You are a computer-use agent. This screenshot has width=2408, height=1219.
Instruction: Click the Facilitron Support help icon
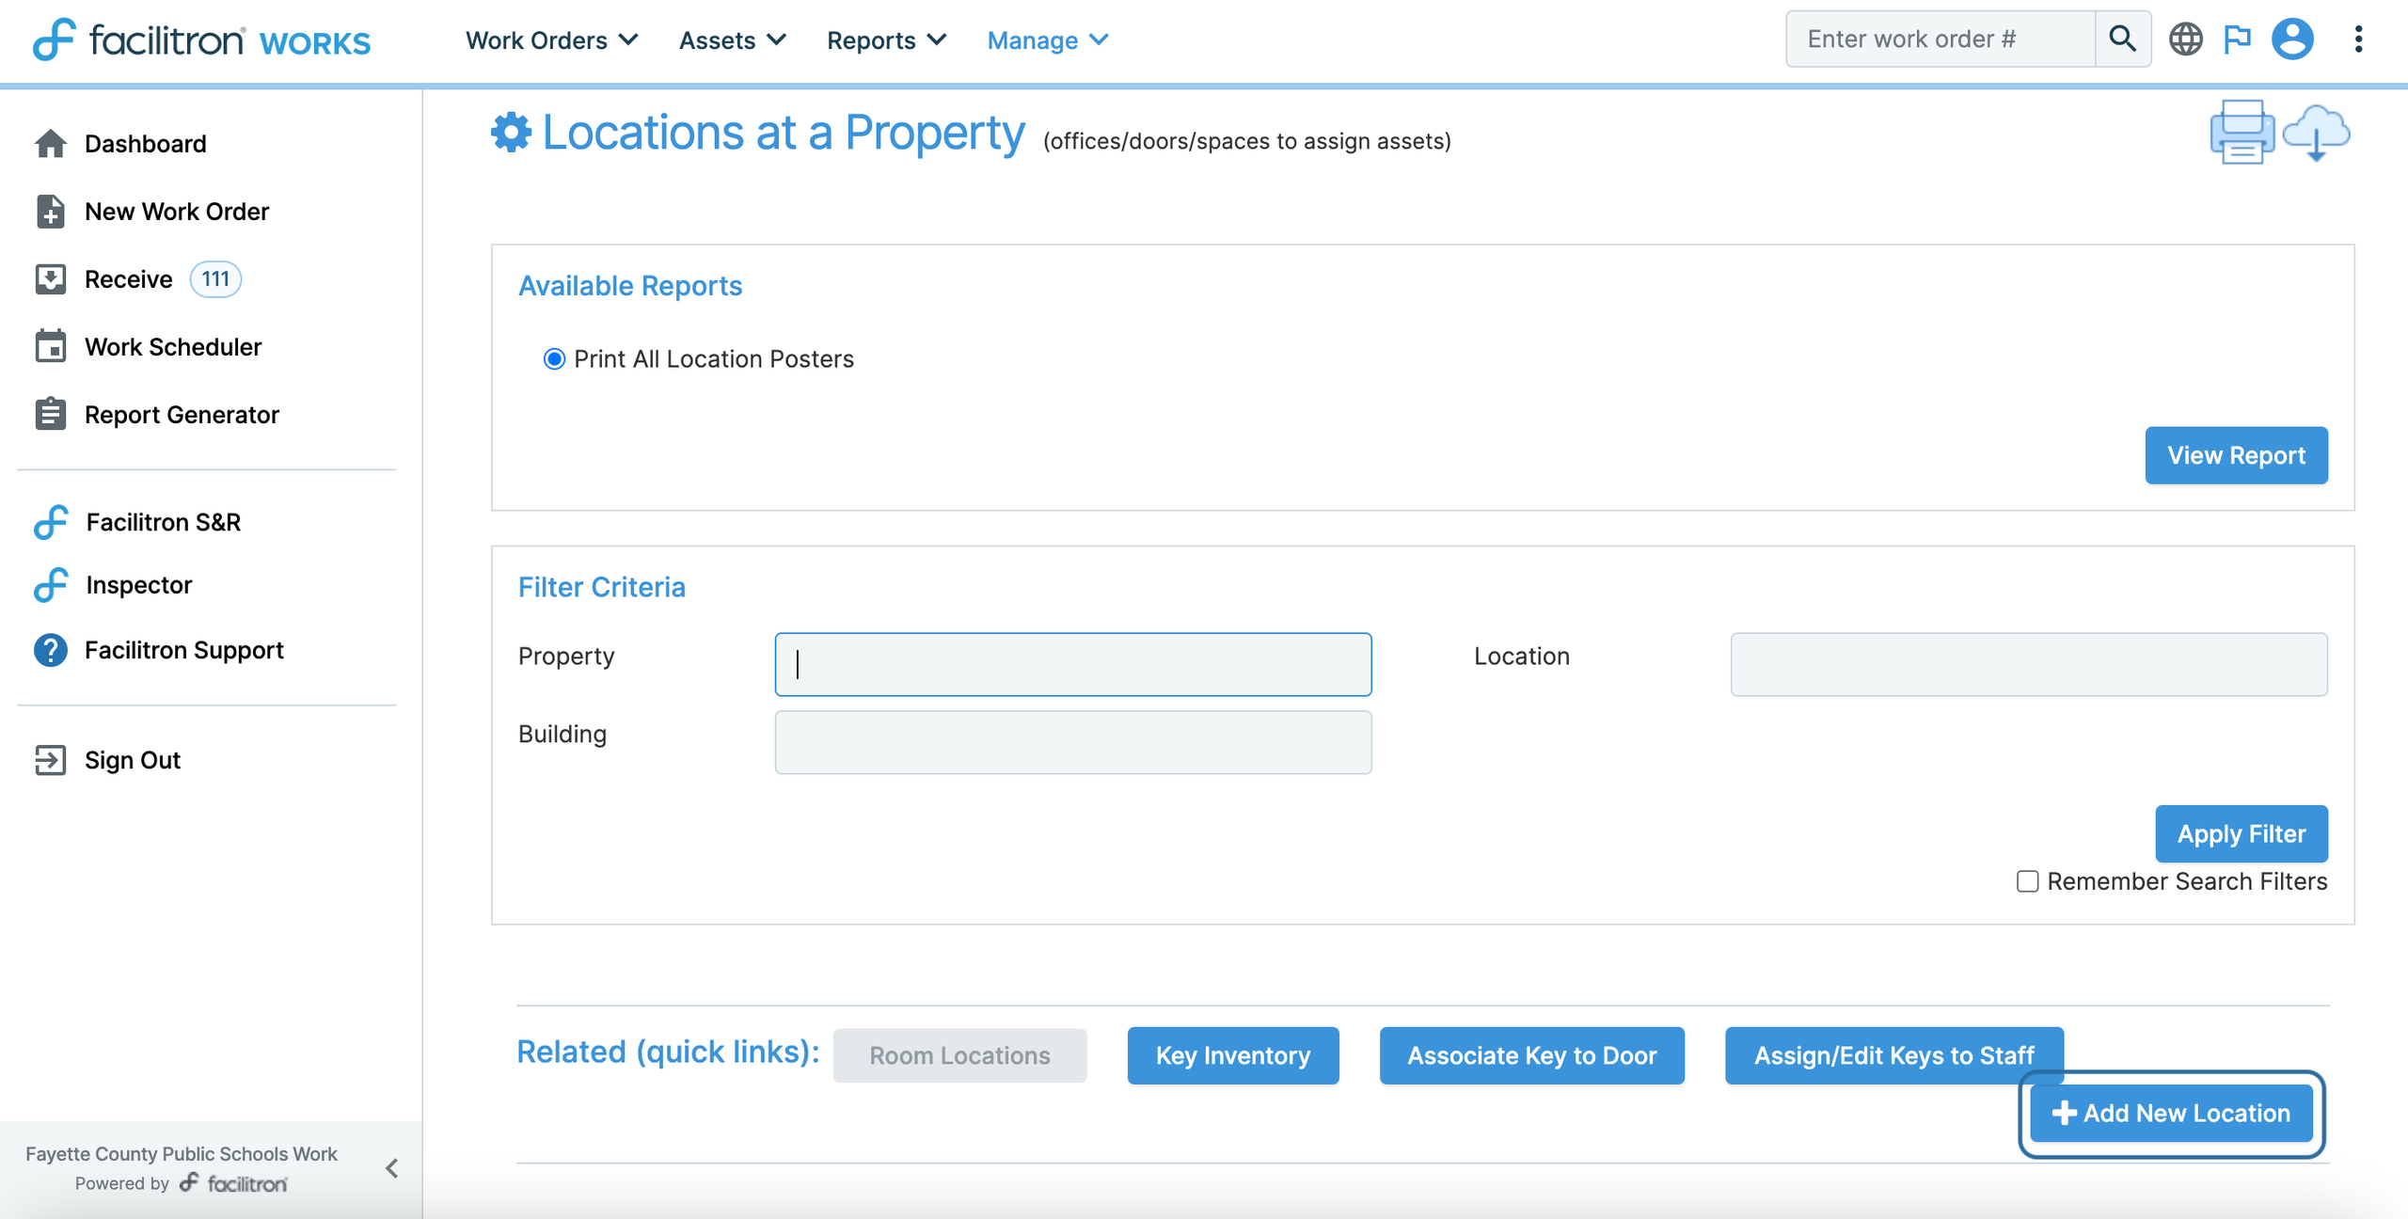(x=51, y=650)
